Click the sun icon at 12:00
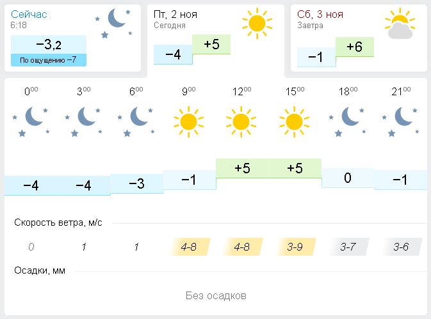 click(241, 121)
